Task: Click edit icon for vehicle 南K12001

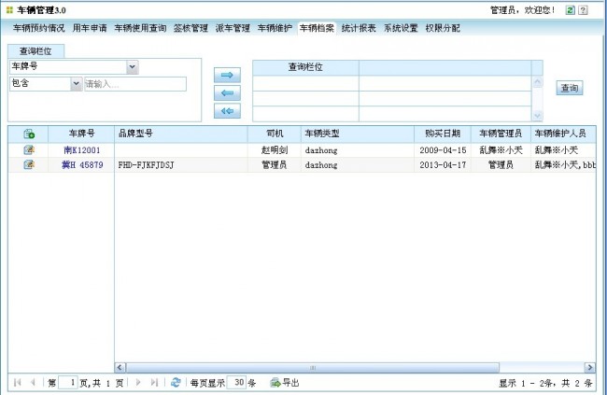Action: pos(29,149)
